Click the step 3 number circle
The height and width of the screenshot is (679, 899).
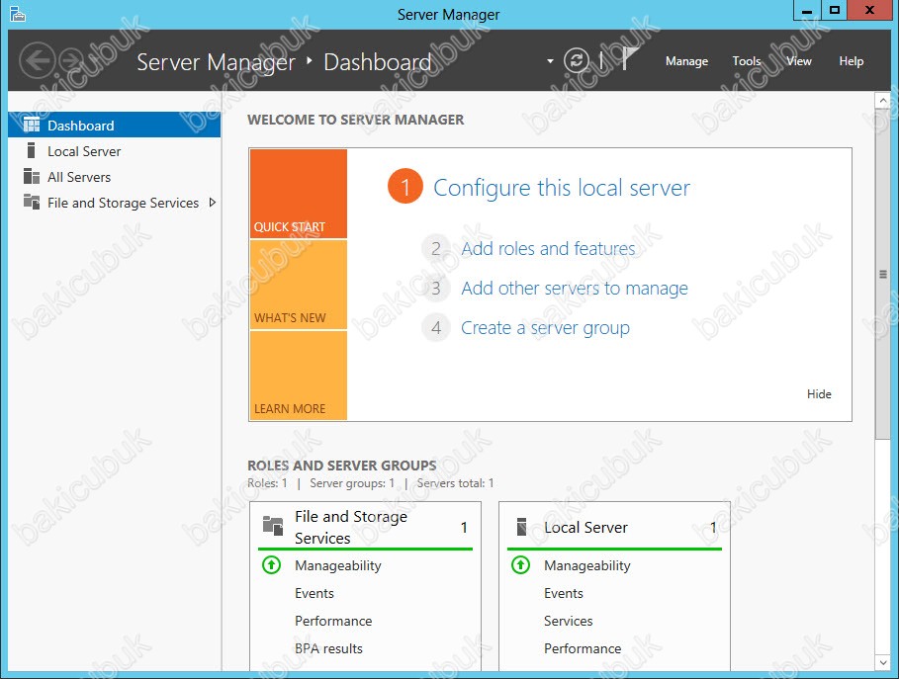click(436, 289)
